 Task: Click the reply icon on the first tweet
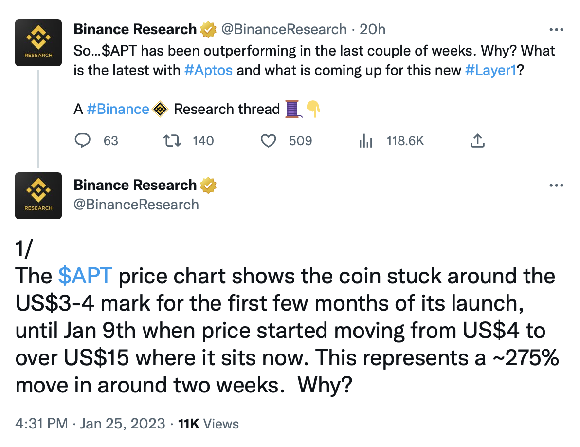tap(83, 141)
